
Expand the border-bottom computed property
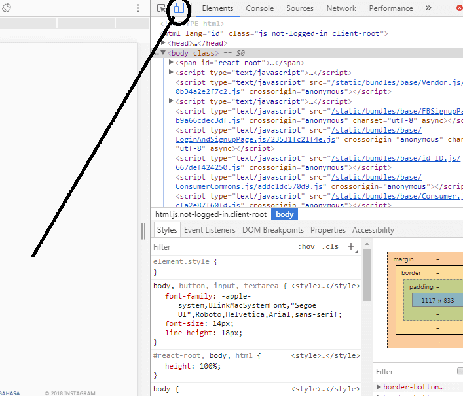coord(379,387)
